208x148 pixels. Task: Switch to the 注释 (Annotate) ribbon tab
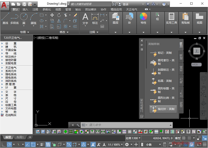tap(35, 9)
